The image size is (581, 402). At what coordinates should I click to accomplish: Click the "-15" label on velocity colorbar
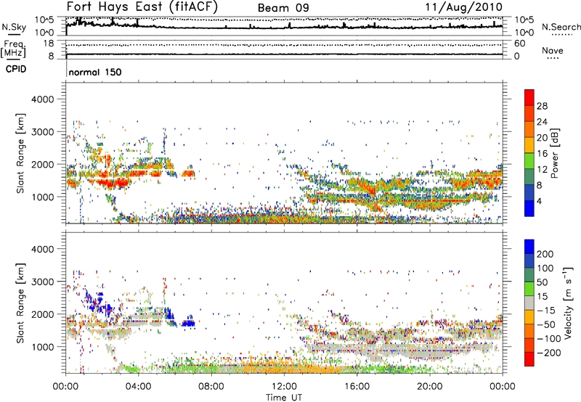[546, 311]
